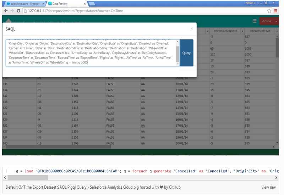
Task: Open the DEPDELAYMINUTES column dropdown
Action: click(x=242, y=31)
